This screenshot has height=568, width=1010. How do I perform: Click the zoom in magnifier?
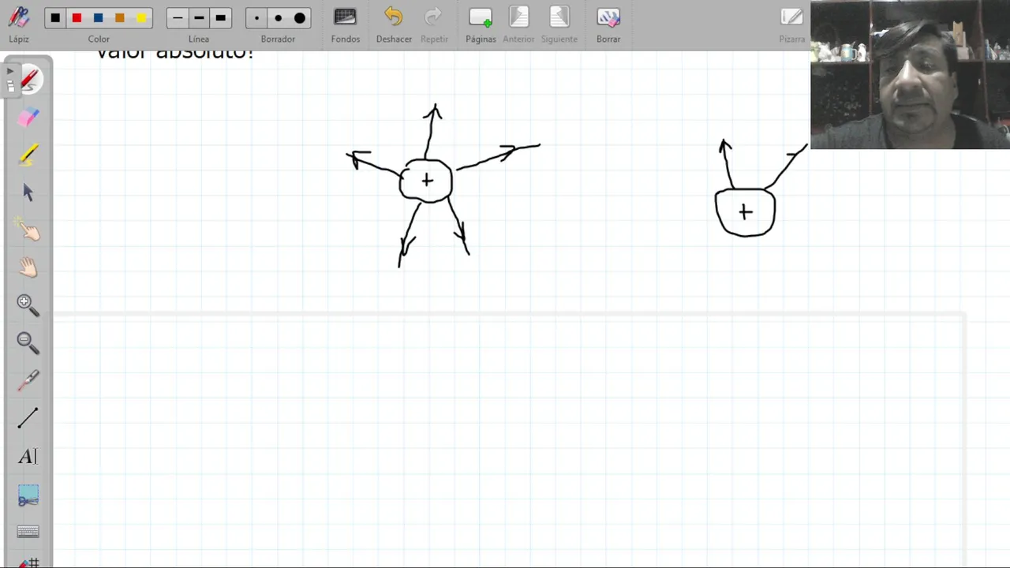pyautogui.click(x=28, y=305)
